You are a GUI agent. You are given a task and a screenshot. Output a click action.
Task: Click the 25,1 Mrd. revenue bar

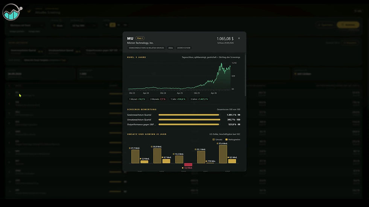201,157
